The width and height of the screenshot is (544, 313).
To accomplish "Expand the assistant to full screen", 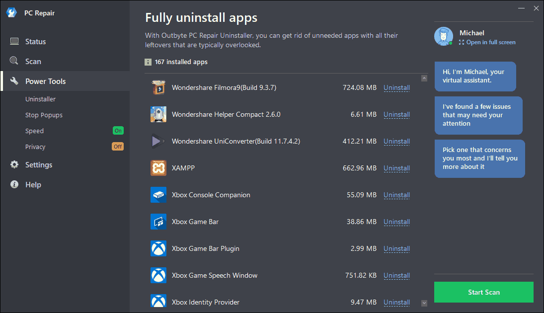I will point(487,42).
